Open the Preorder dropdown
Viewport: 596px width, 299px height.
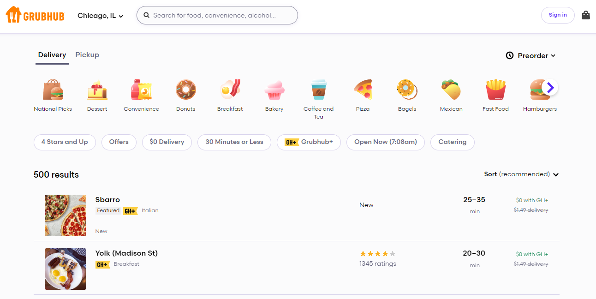(x=530, y=55)
